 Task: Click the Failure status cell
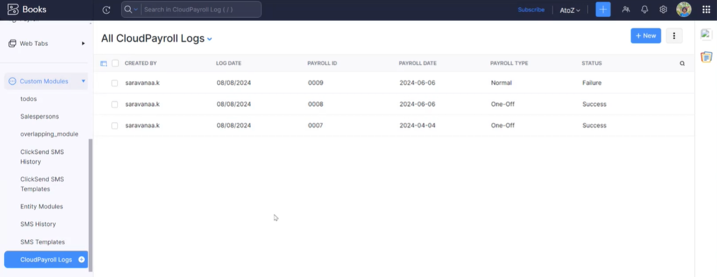coord(592,83)
